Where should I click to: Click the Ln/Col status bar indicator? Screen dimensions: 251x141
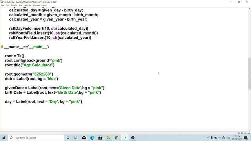244,133
